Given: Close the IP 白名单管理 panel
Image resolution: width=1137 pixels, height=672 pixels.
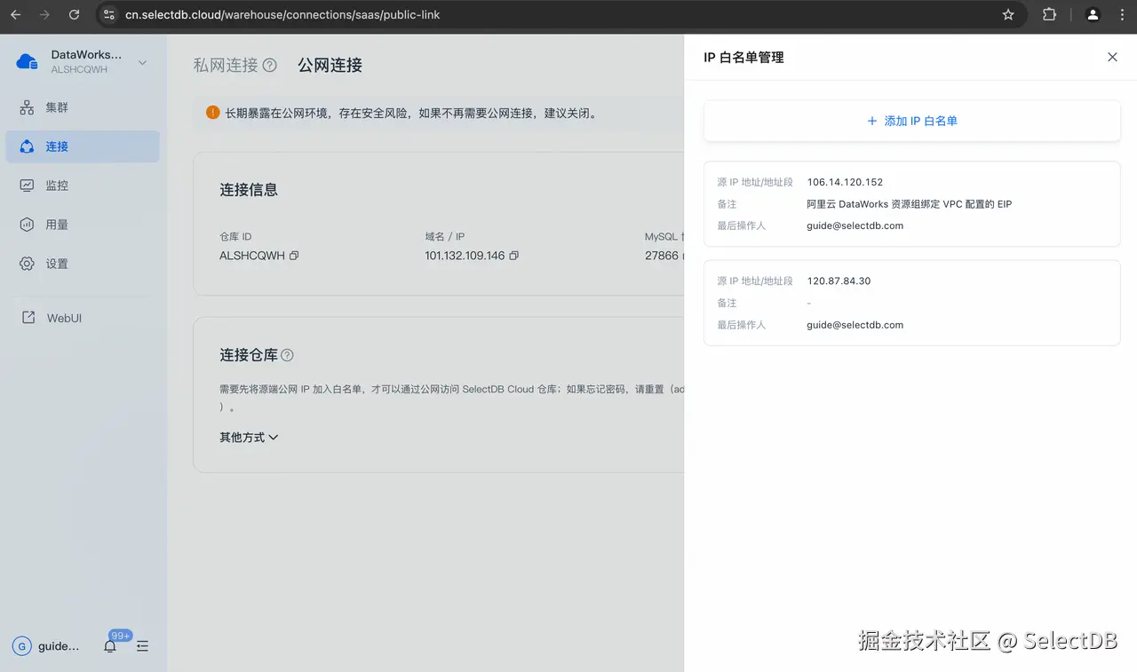Looking at the screenshot, I should coord(1112,57).
